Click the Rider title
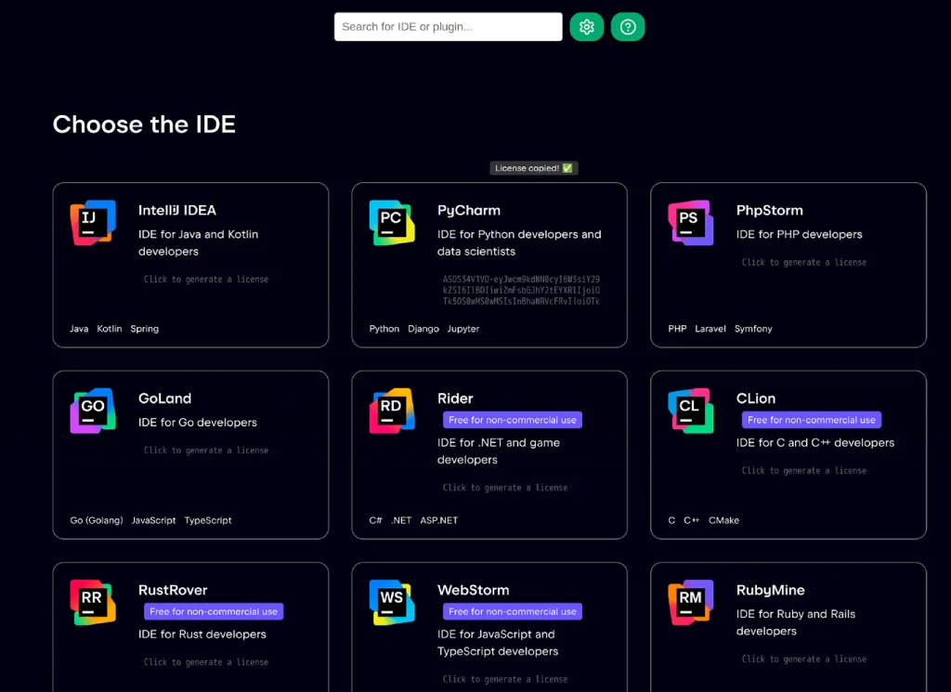 click(x=455, y=398)
